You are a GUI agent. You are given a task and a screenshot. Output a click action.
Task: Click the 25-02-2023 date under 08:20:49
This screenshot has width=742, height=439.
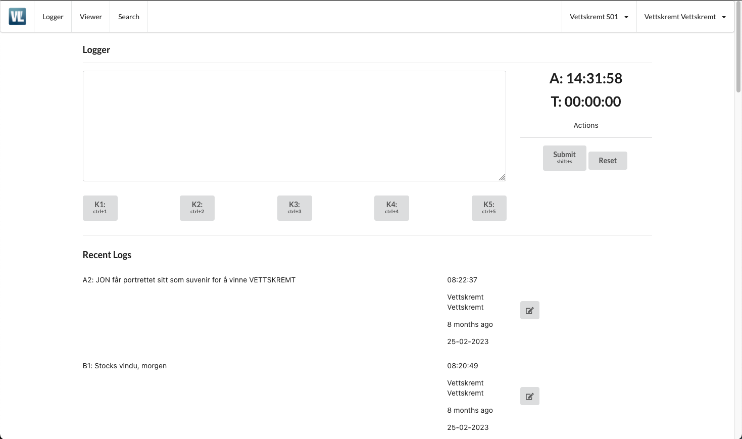click(468, 427)
